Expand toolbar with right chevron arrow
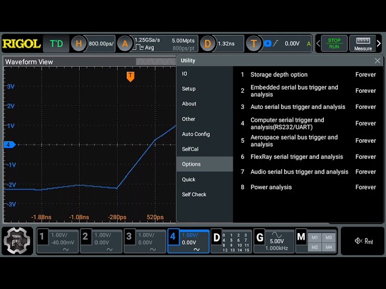 coord(379,43)
